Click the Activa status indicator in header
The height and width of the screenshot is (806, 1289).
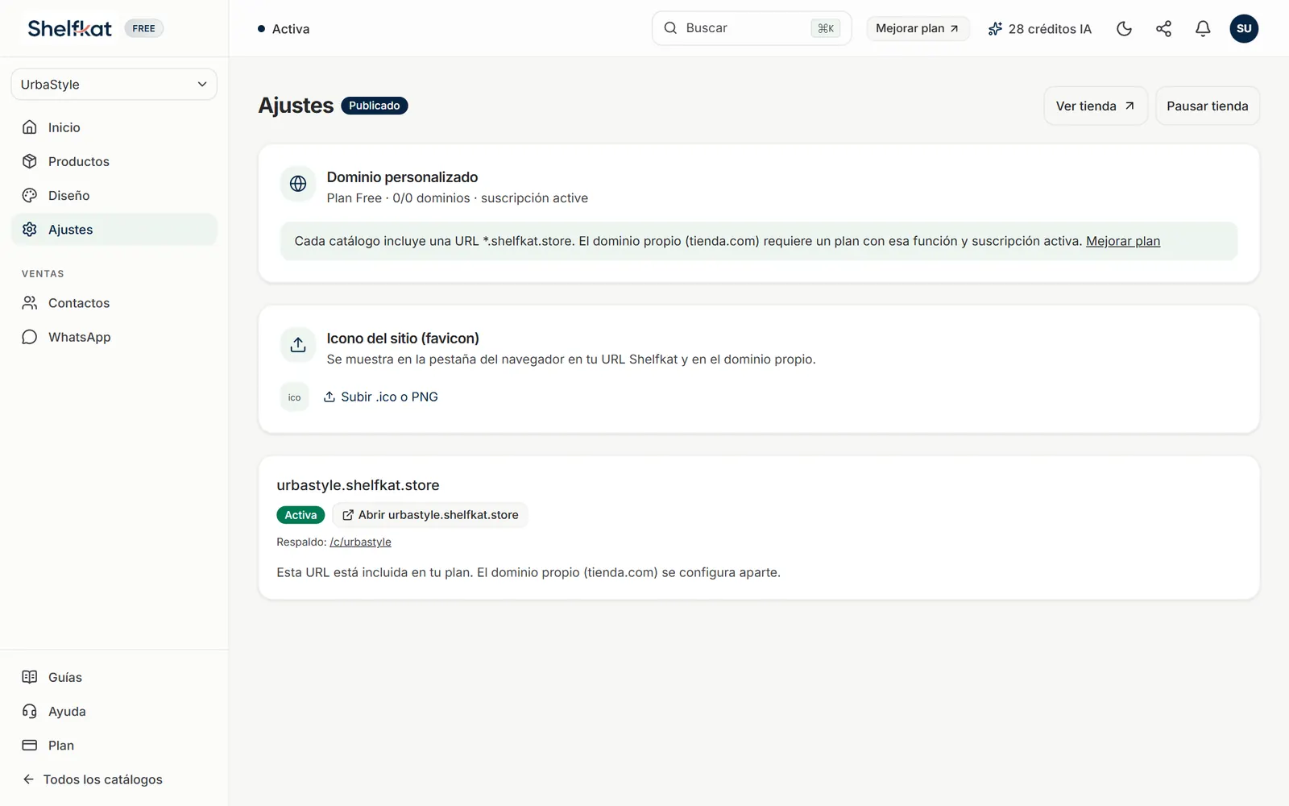pos(284,29)
